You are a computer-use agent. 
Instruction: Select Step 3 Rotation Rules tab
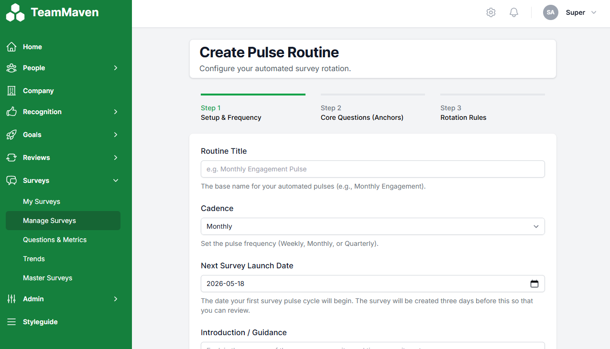click(x=492, y=108)
